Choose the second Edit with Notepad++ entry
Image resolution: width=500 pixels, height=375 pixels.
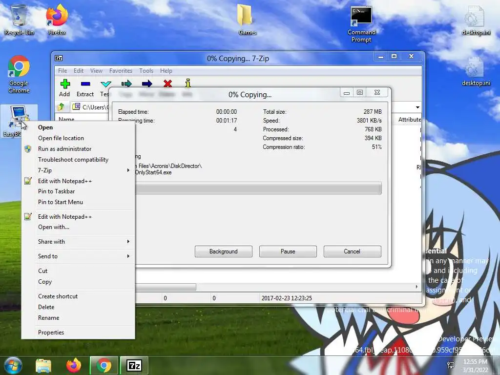[78, 217]
